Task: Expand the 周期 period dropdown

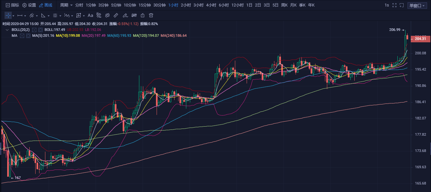Action: pos(66,5)
